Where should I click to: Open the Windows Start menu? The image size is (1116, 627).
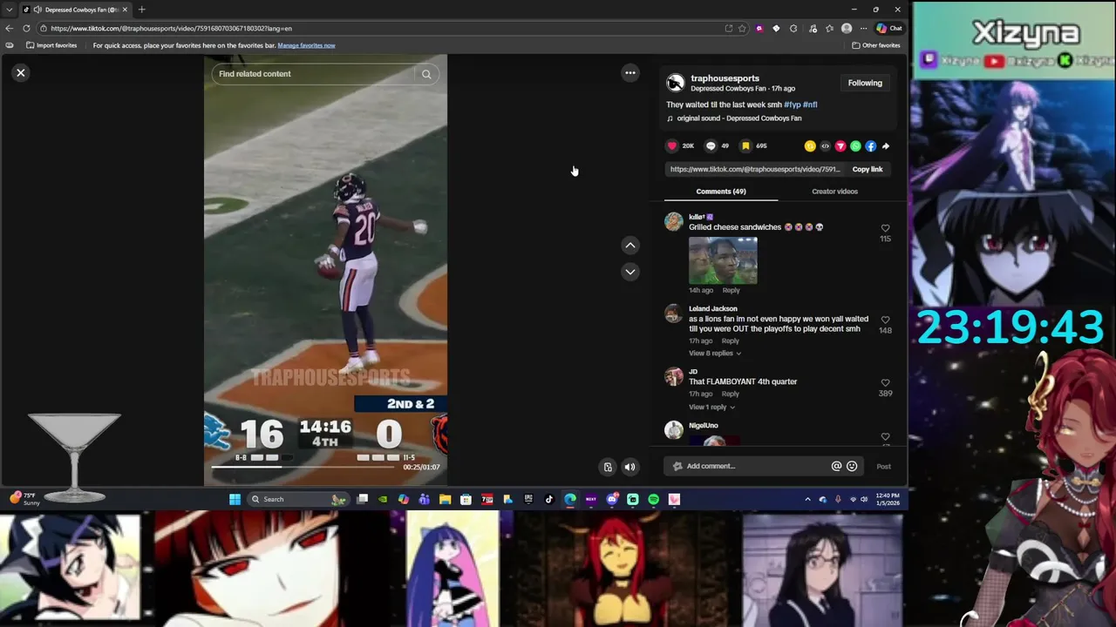coord(235,499)
